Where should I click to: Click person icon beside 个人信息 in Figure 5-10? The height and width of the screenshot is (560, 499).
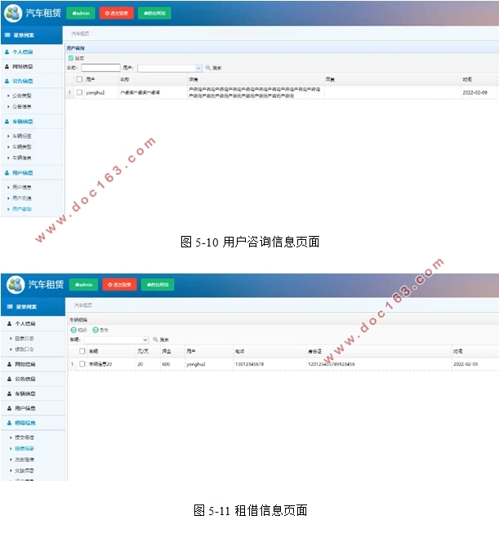point(7,51)
